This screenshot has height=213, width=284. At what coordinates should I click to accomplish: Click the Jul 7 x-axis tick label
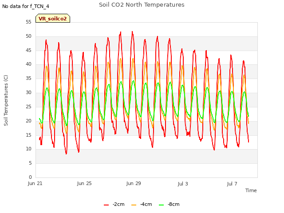pos(232,184)
